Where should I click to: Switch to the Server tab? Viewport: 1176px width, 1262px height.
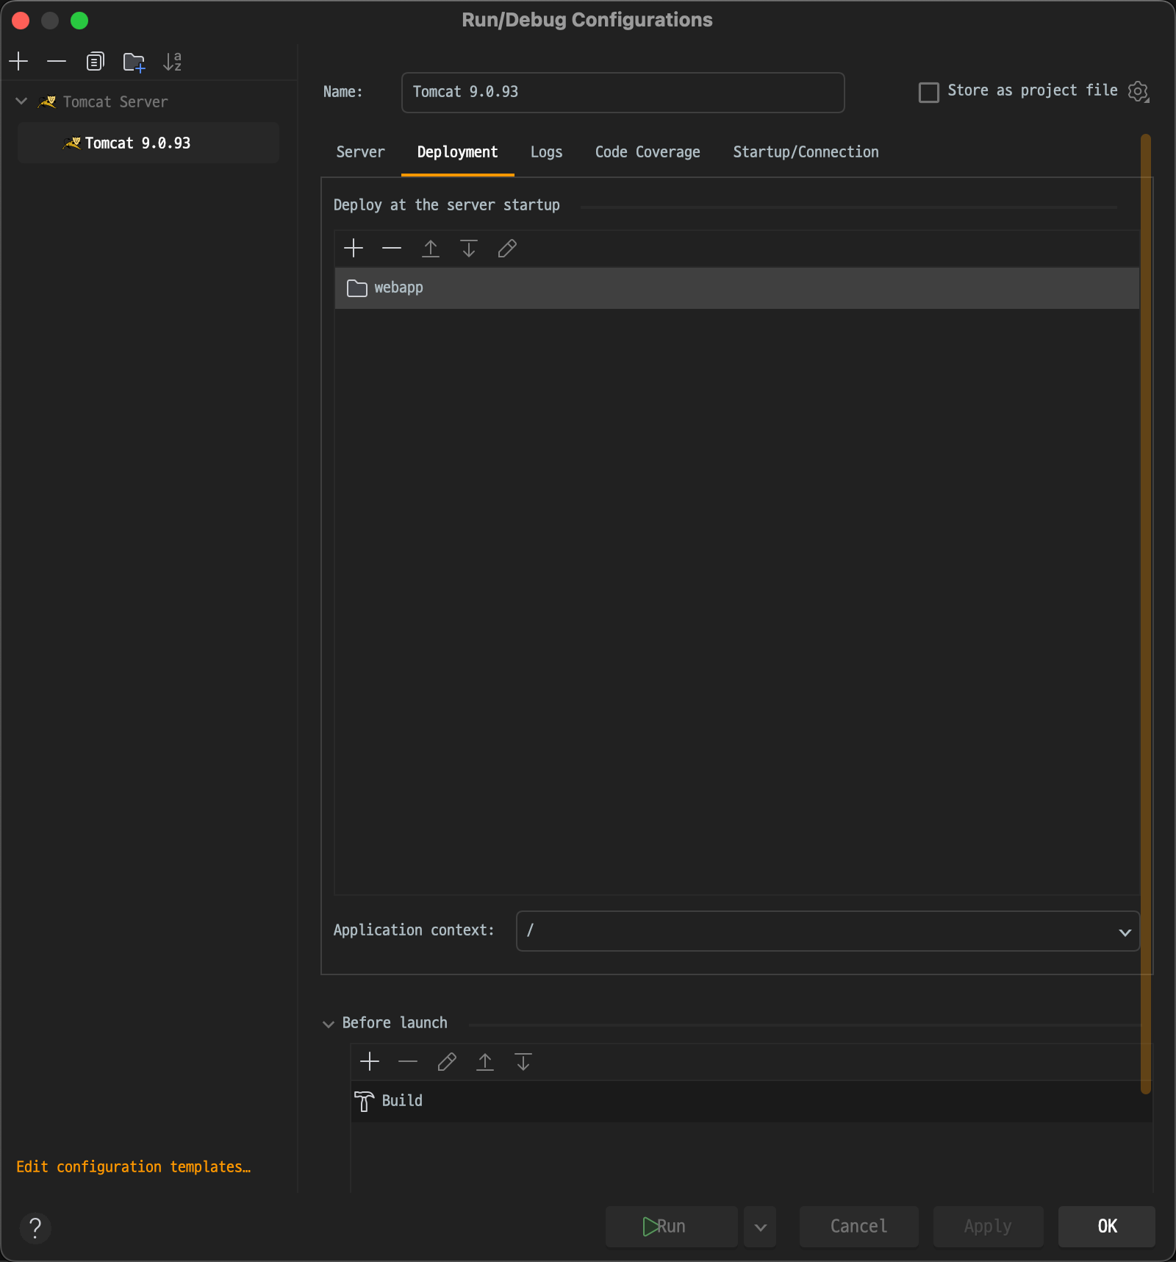pos(360,152)
